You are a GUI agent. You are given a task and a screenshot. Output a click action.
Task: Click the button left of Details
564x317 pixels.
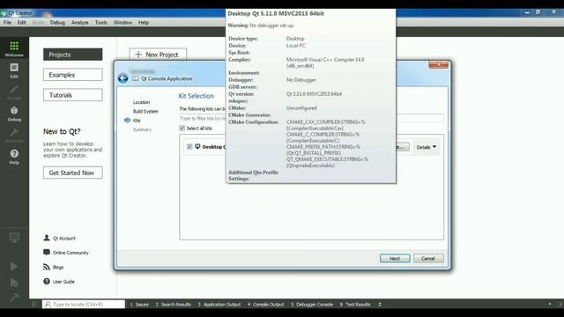403,147
